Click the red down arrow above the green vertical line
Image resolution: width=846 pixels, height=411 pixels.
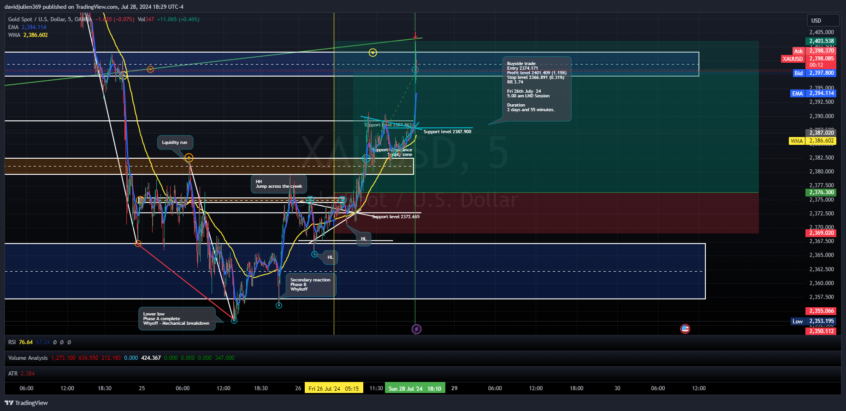(x=415, y=36)
